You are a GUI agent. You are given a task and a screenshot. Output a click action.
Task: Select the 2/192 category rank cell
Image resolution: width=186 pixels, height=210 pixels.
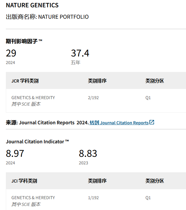[93, 98]
